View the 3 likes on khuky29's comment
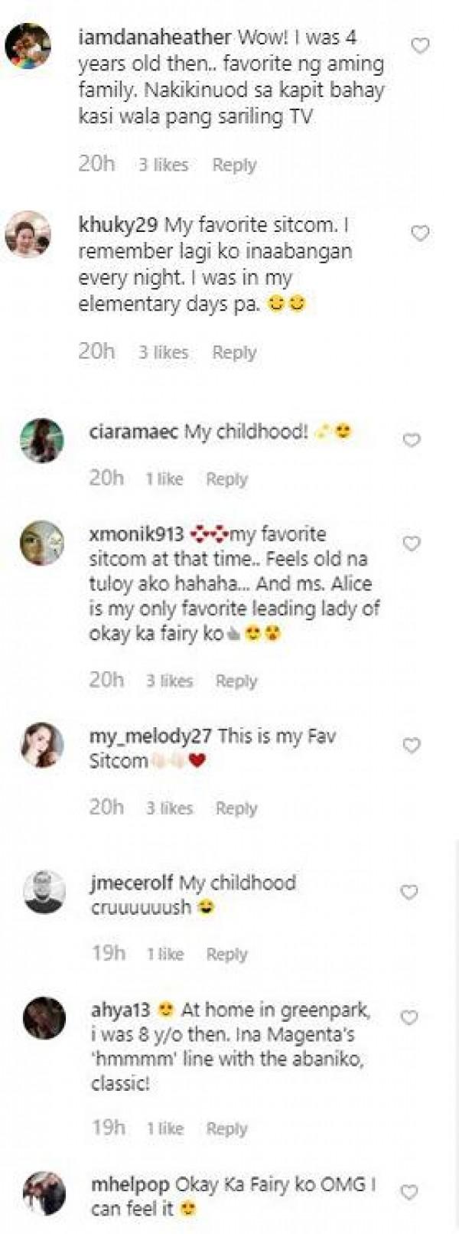The height and width of the screenshot is (1234, 459). pyautogui.click(x=163, y=352)
